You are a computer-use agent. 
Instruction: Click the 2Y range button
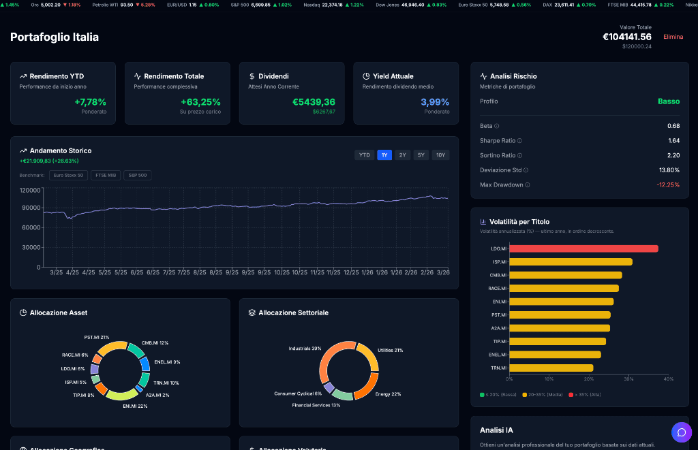403,155
